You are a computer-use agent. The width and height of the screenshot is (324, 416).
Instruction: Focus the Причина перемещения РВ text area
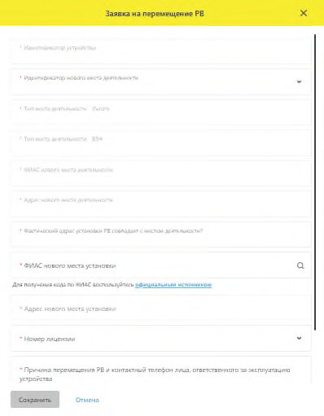point(161,370)
